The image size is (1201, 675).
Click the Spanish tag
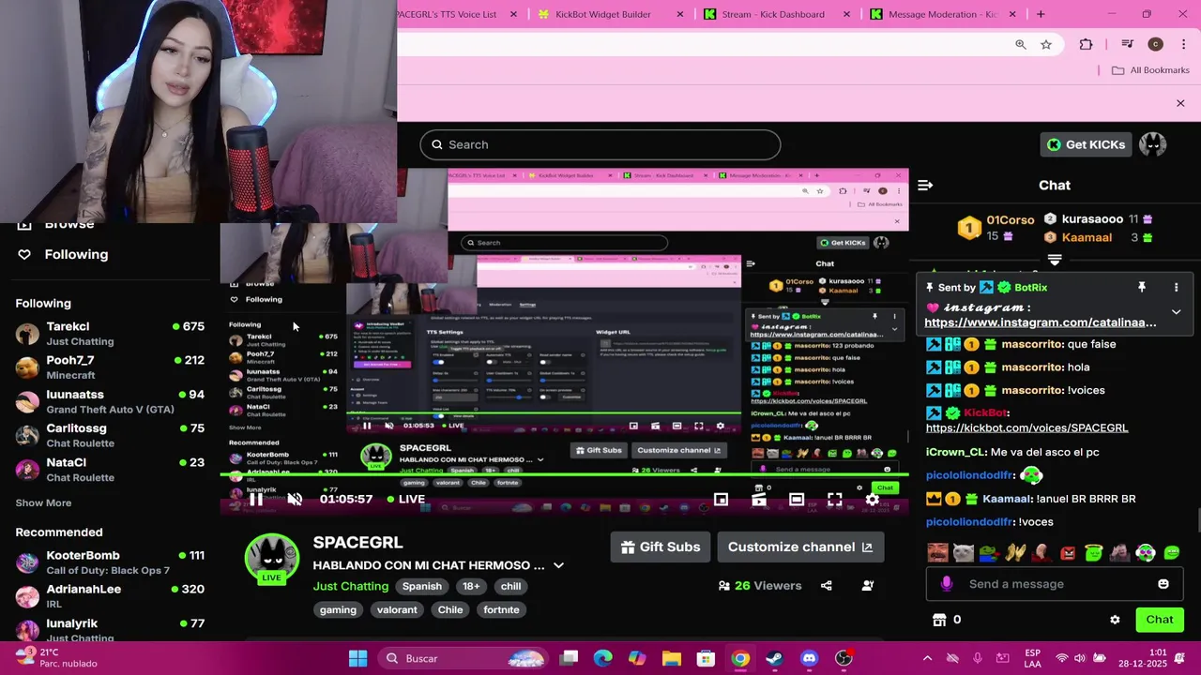click(422, 587)
